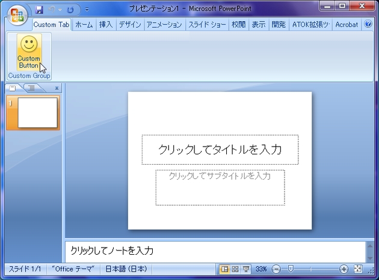
Task: Click the Redo/Repeat icon
Action: point(70,10)
